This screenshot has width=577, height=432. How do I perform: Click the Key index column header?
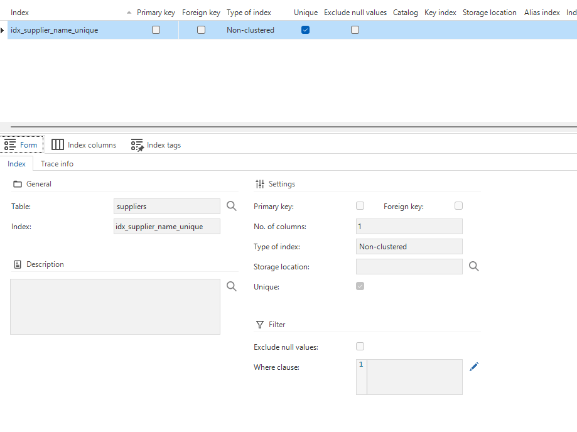(441, 13)
